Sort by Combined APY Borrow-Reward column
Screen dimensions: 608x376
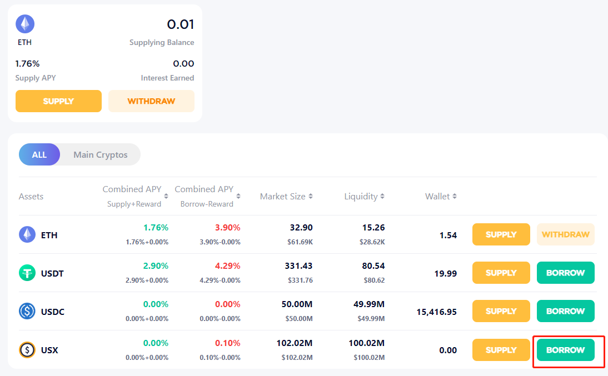[238, 196]
